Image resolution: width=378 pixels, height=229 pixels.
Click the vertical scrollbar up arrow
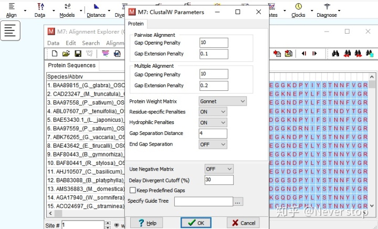tap(372, 77)
